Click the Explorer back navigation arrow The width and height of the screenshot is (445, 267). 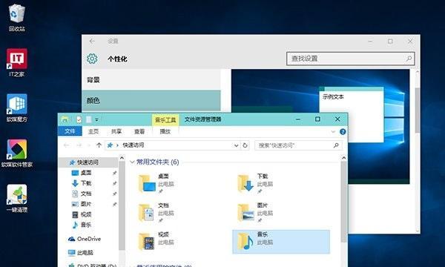tap(67, 145)
